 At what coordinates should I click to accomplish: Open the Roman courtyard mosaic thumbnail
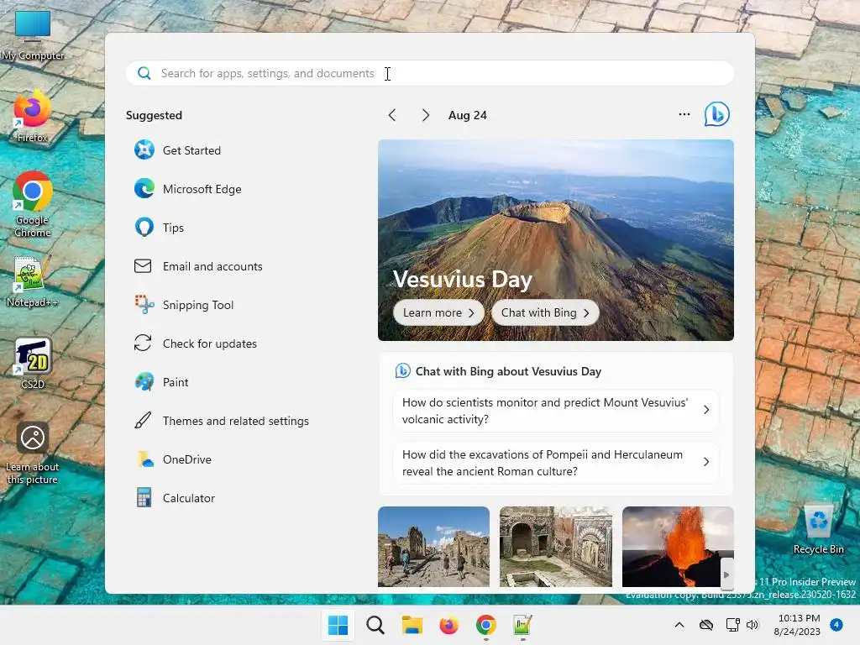pos(556,547)
